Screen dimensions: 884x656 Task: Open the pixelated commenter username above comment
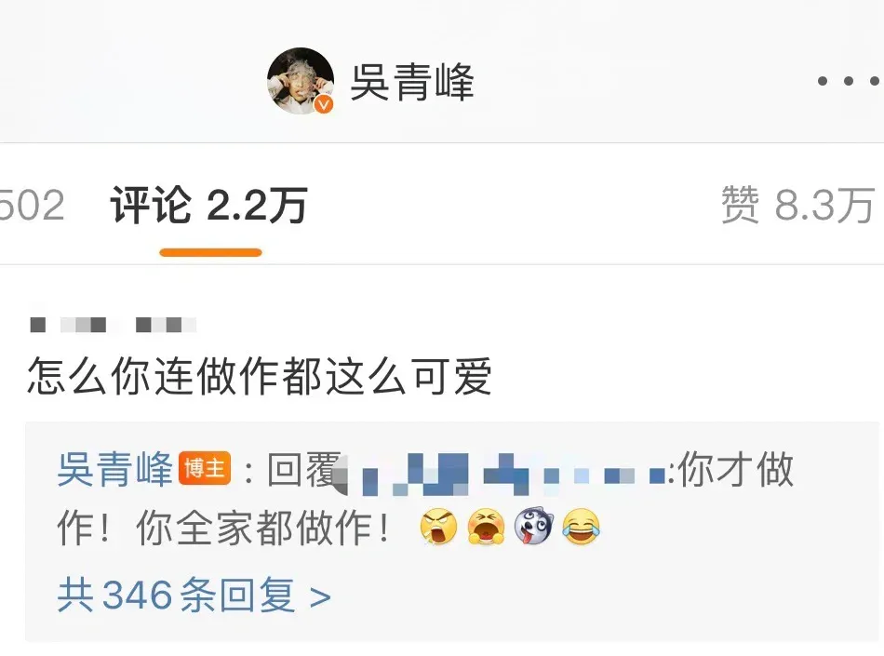[x=113, y=325]
